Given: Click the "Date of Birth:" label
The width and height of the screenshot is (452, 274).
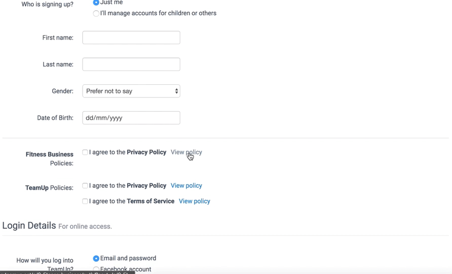Looking at the screenshot, I should coord(55,118).
